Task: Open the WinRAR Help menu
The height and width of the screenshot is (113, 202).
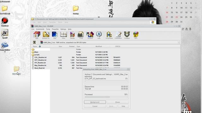Action: click(x=69, y=29)
